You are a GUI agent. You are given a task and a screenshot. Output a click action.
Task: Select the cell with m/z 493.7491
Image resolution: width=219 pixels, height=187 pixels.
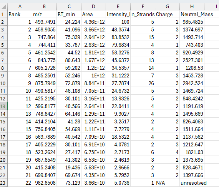point(45,22)
